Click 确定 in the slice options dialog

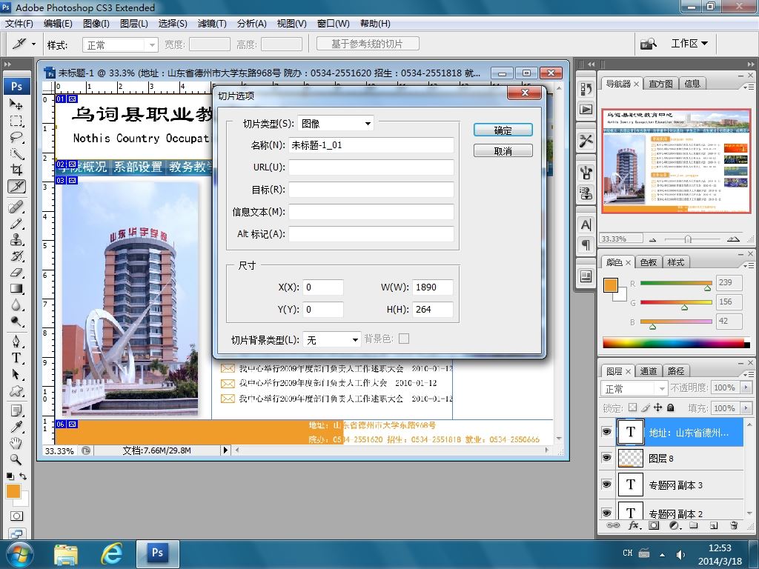click(503, 130)
